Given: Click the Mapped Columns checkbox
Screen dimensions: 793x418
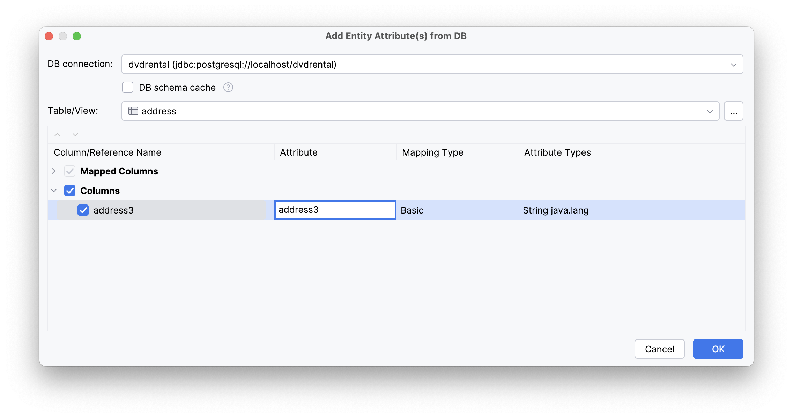Looking at the screenshot, I should pos(69,171).
